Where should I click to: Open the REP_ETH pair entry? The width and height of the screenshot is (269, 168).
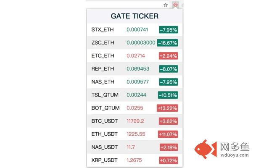134,69
